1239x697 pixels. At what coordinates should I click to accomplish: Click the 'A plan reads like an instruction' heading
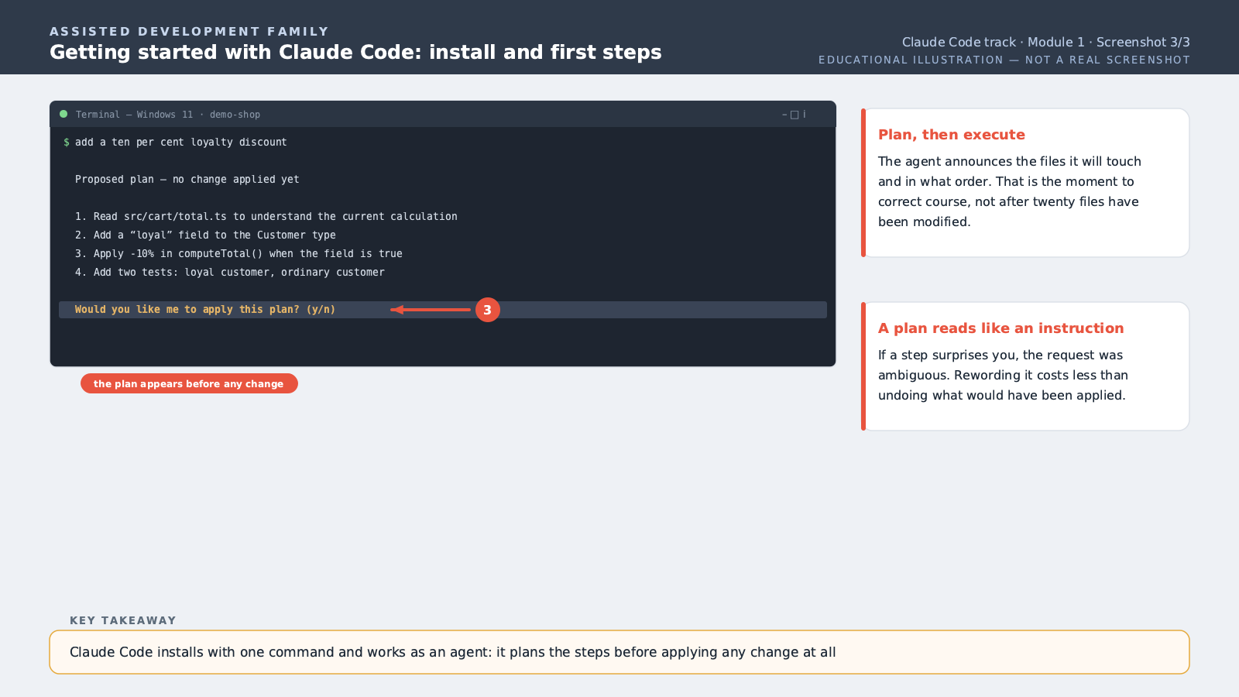1000,328
